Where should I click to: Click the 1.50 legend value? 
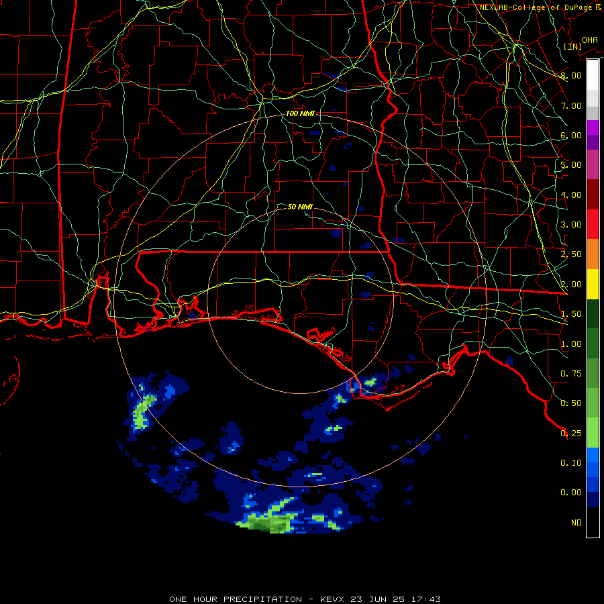click(x=571, y=314)
